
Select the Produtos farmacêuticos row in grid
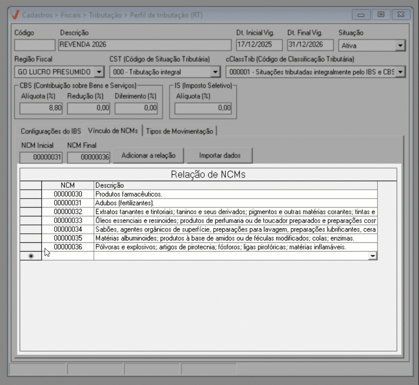(235, 194)
